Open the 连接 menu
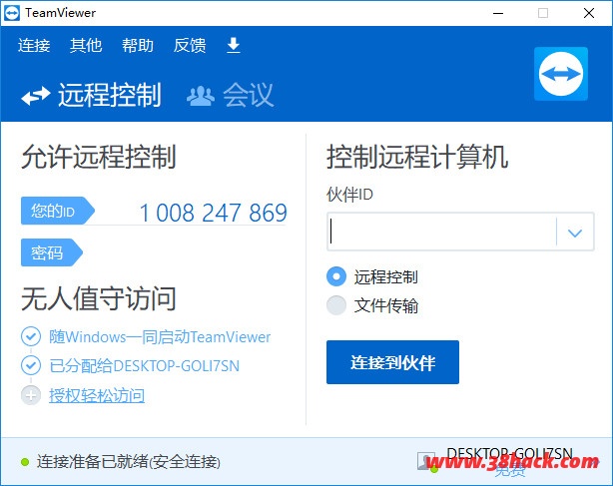The image size is (613, 486). 34,45
